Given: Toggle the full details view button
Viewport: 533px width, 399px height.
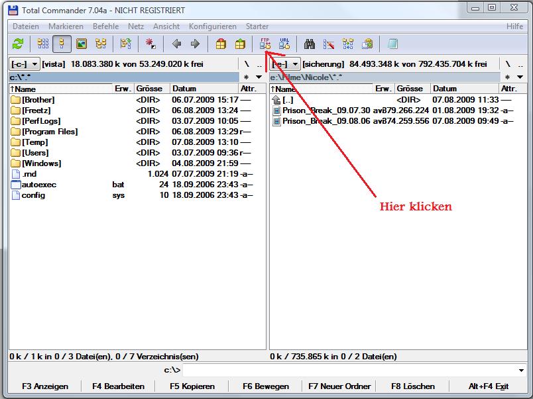Looking at the screenshot, I should [62, 44].
